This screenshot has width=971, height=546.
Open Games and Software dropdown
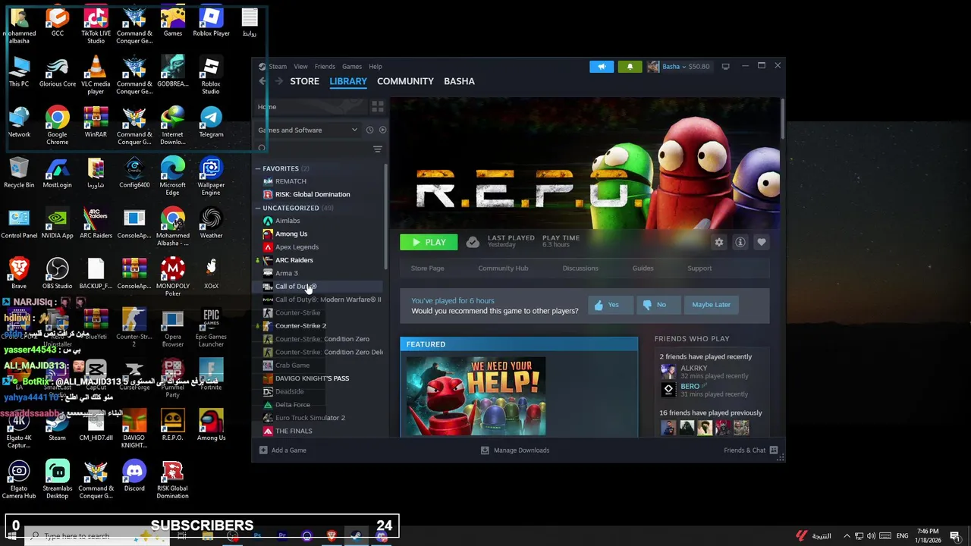click(308, 130)
